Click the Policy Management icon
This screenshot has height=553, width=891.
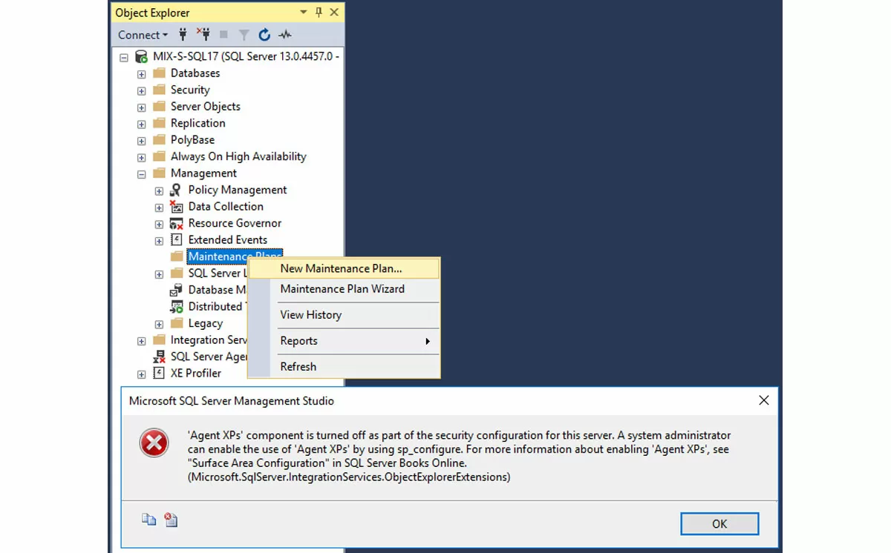pyautogui.click(x=176, y=190)
